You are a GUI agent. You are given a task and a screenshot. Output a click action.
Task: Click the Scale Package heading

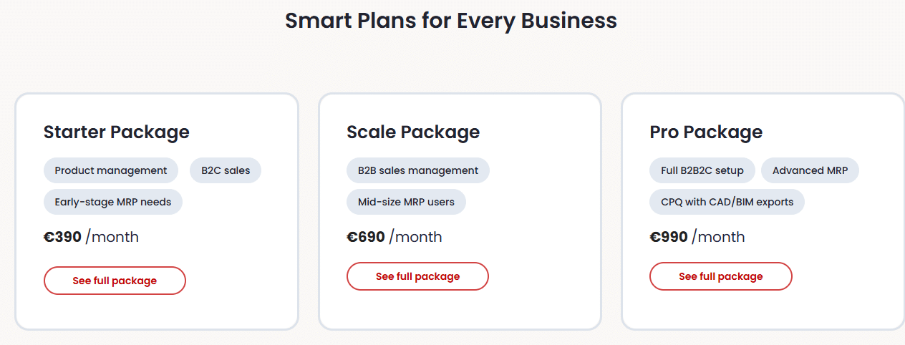point(413,132)
